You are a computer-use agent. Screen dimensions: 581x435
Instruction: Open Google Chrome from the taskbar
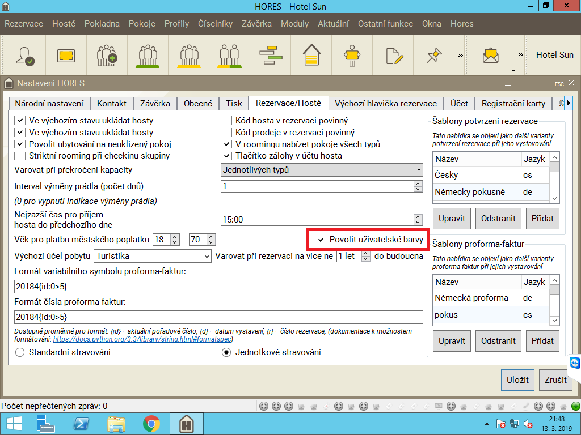point(151,423)
